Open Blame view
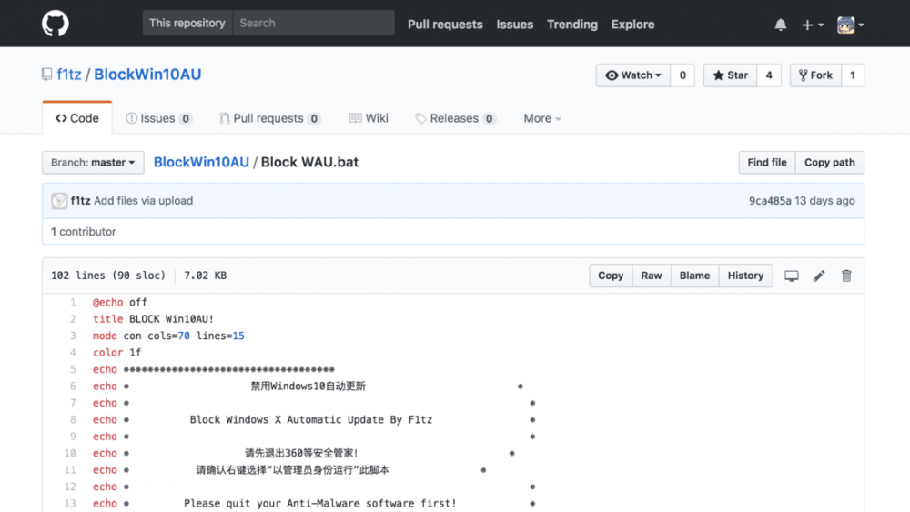Viewport: 910px width, 512px height. coord(694,276)
